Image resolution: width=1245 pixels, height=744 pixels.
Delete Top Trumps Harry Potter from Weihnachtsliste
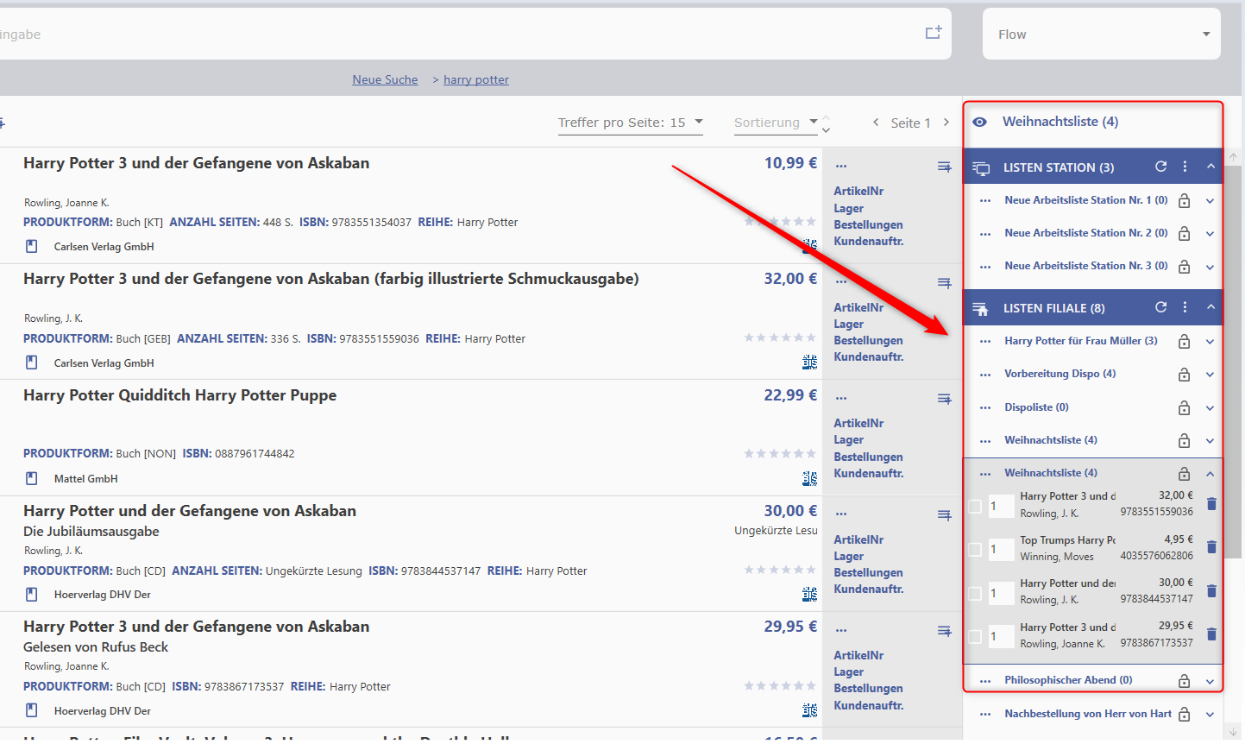click(1211, 547)
